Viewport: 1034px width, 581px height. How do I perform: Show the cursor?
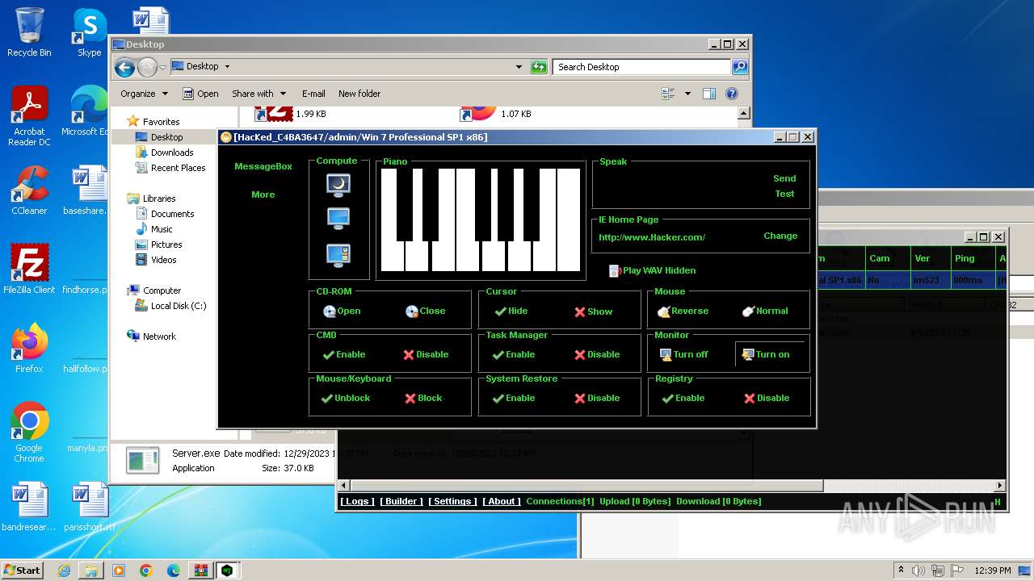(x=593, y=311)
